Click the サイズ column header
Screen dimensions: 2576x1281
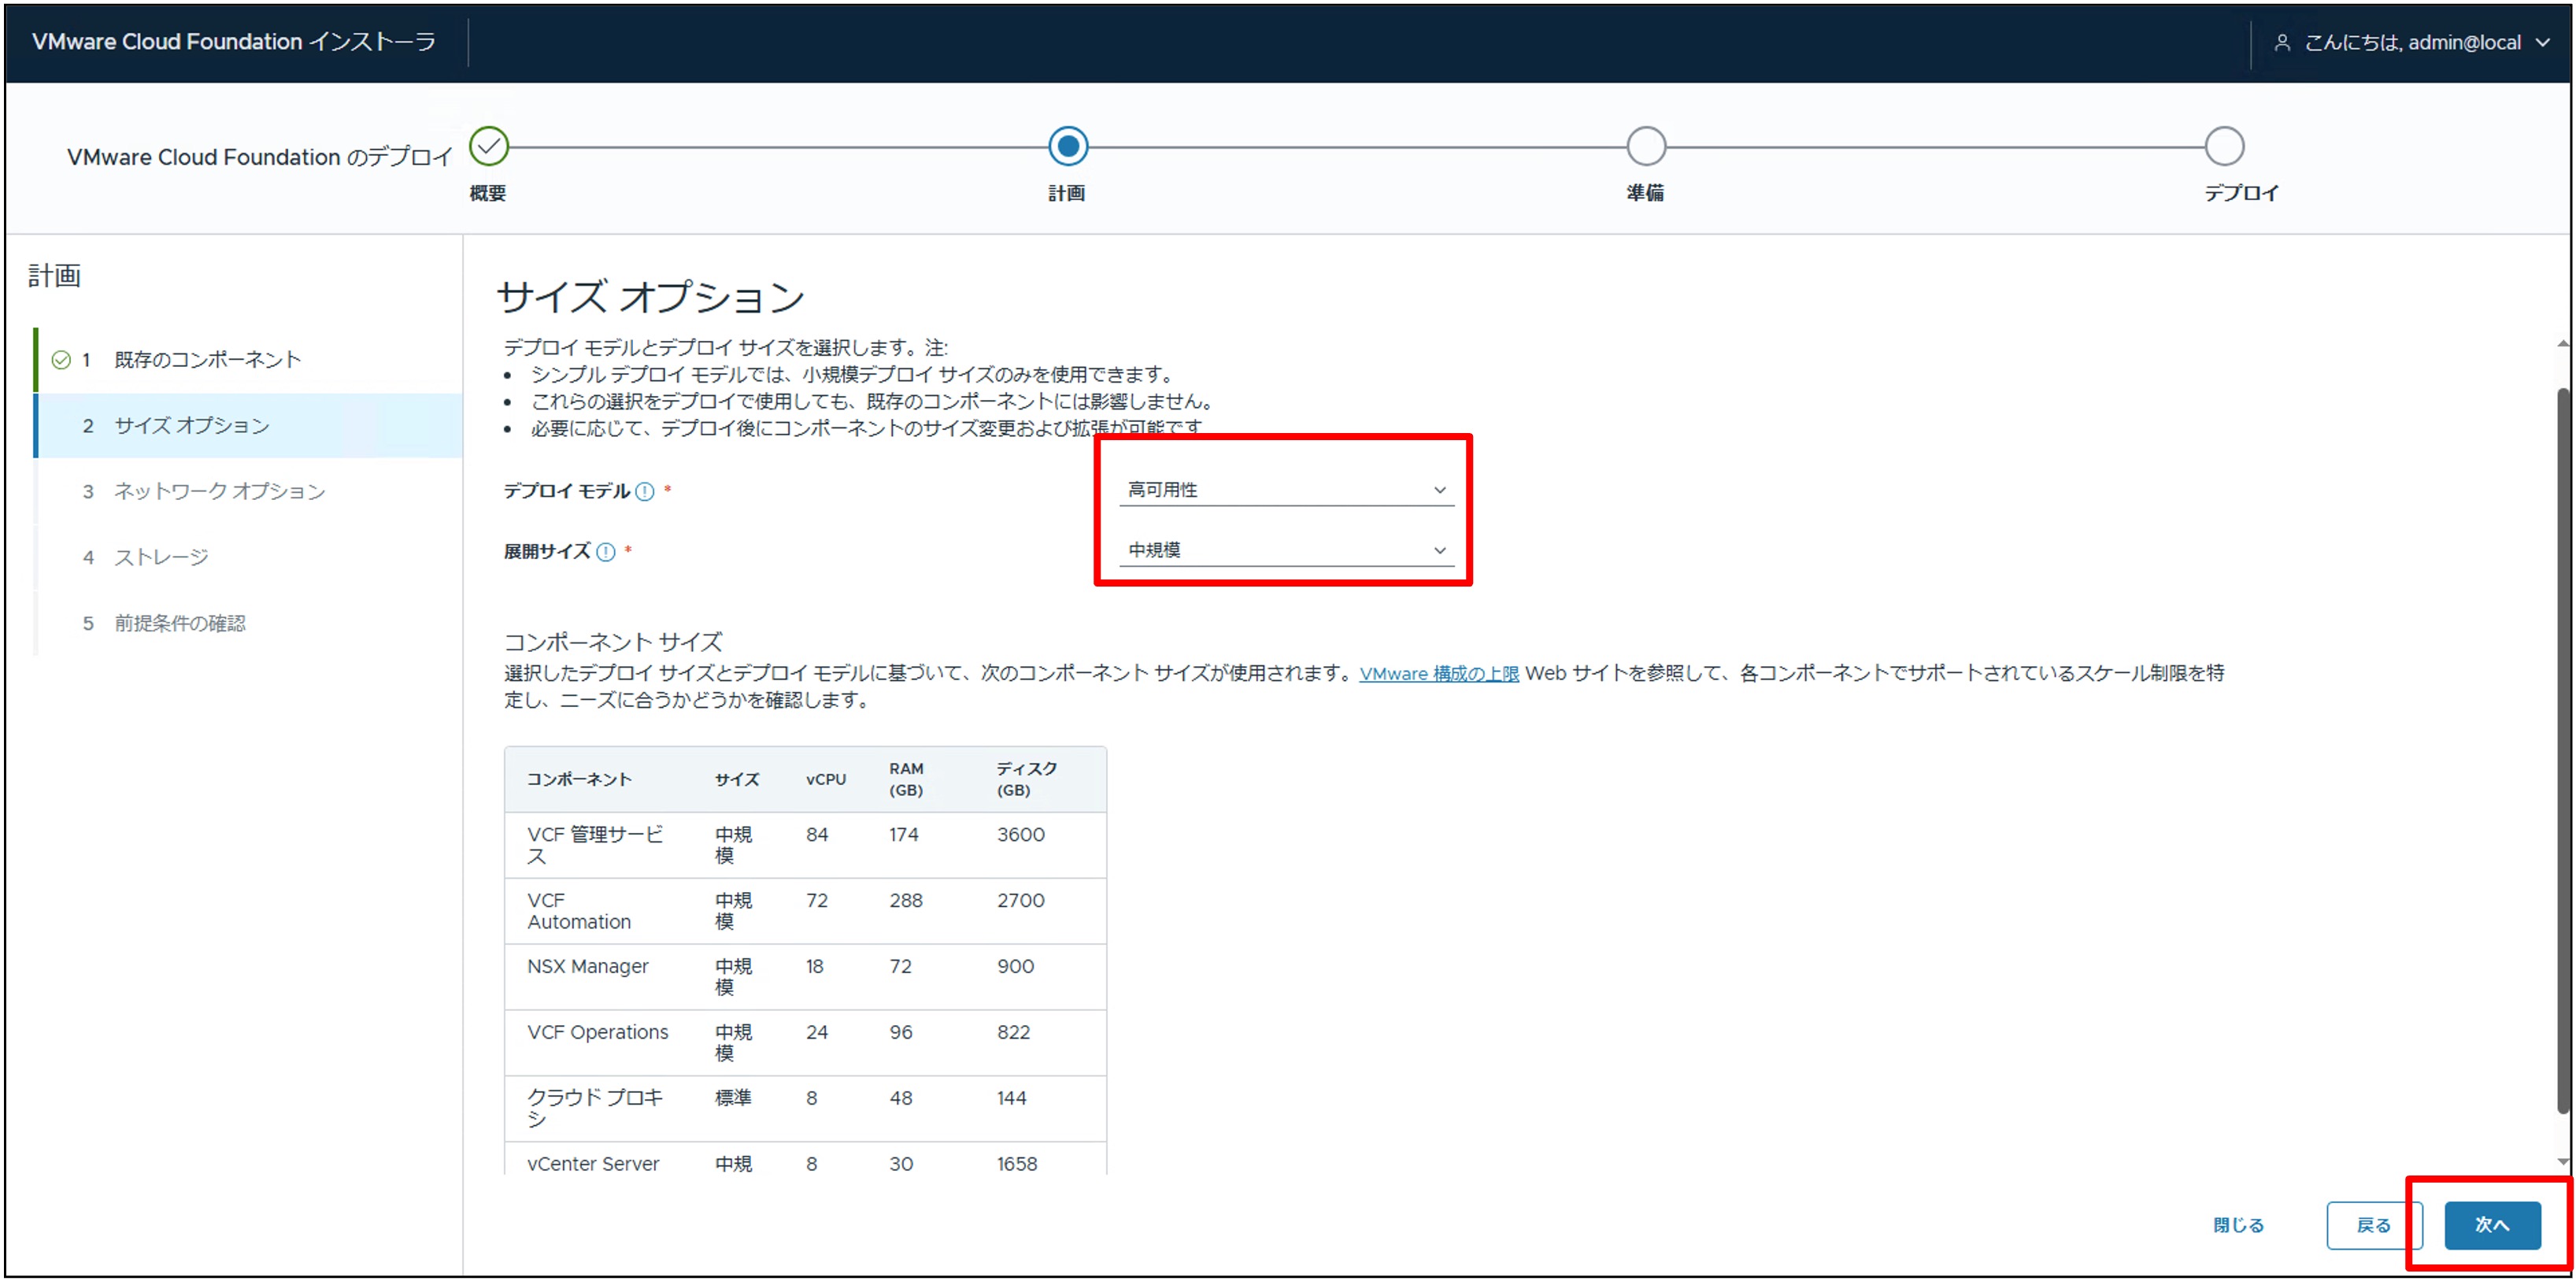737,779
